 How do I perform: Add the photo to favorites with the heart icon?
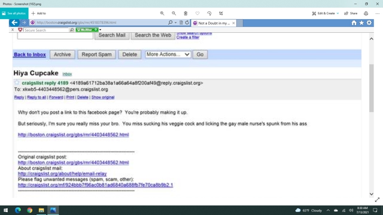[197, 13]
